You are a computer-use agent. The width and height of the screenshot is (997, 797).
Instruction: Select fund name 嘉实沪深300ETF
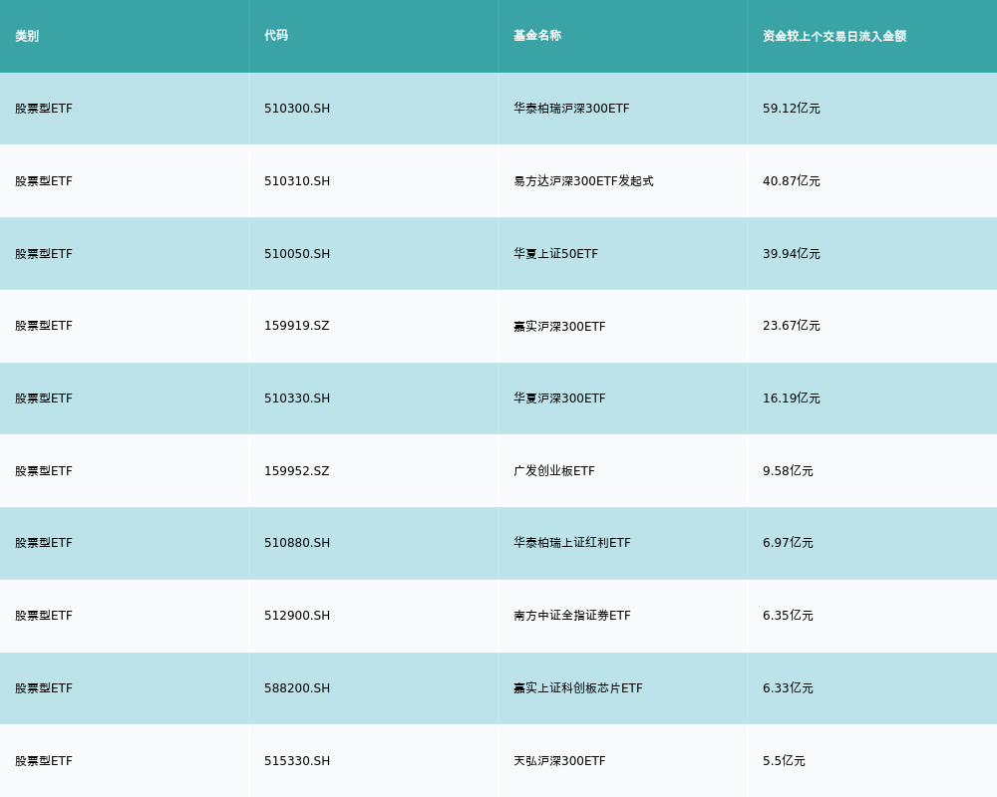pos(559,326)
